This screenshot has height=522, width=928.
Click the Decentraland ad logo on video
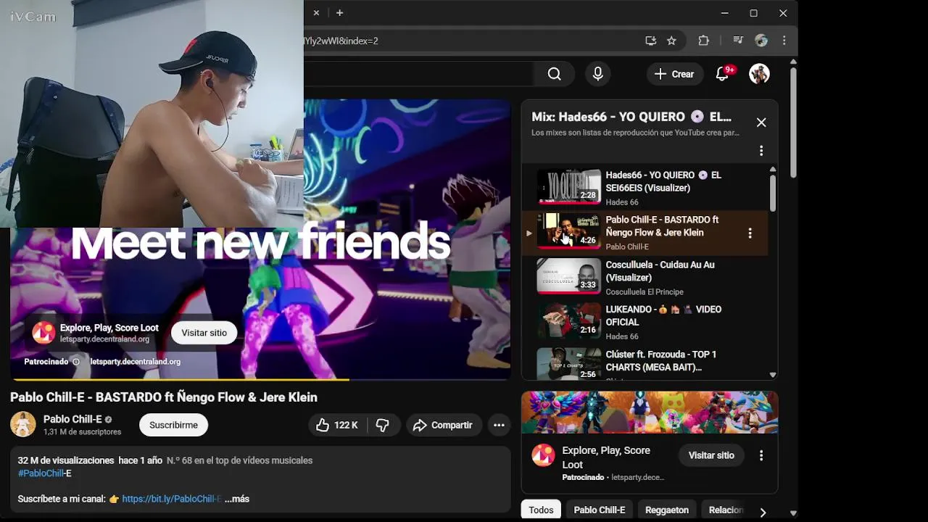43,333
